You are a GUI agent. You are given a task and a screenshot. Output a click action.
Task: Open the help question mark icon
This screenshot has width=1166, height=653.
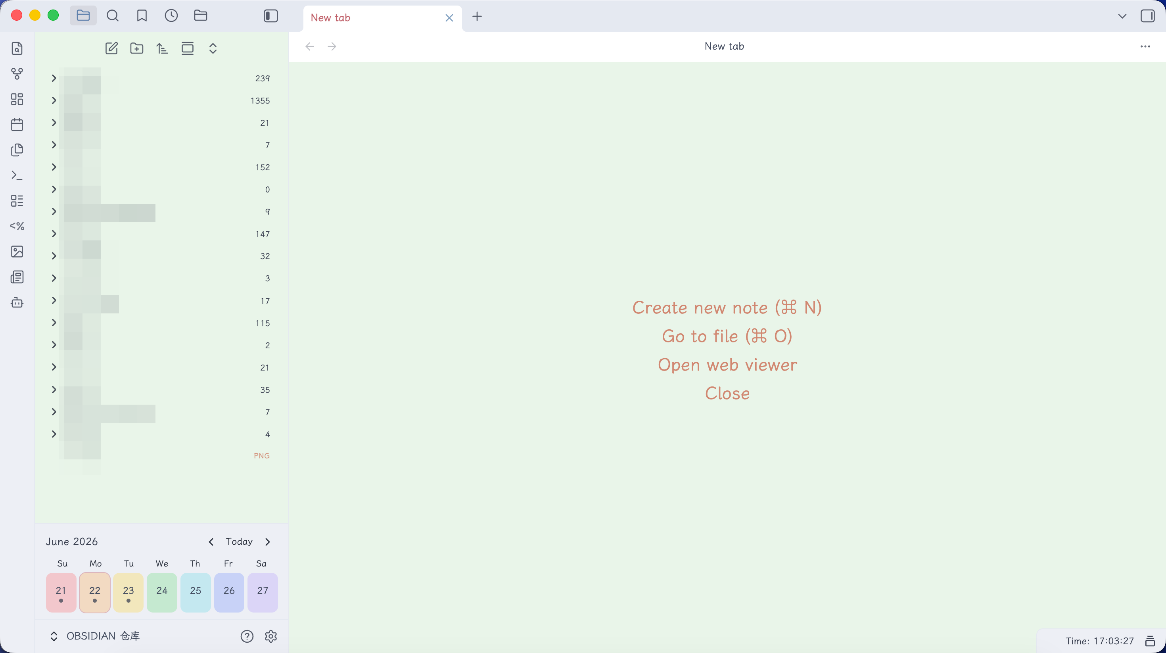click(247, 636)
